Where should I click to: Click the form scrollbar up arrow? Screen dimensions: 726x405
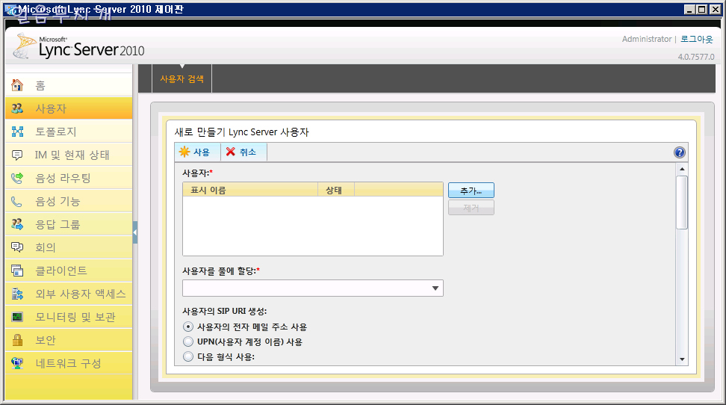point(682,169)
